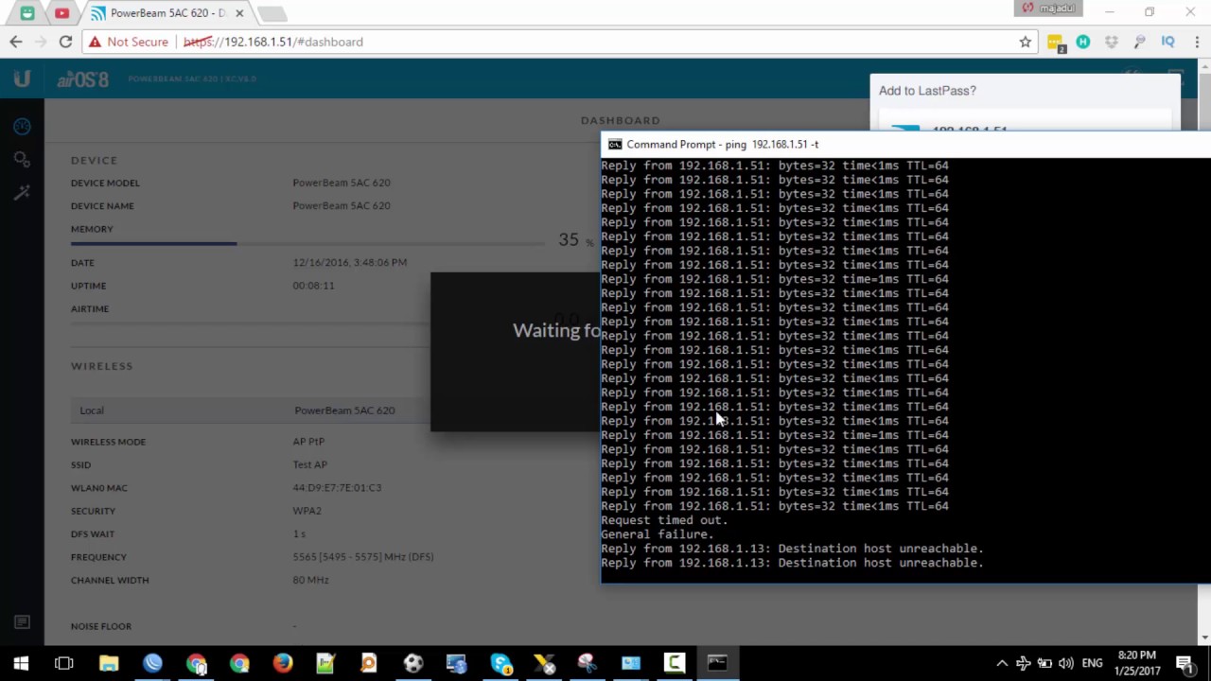Click device name value PowerBeam 5AC 620

342,205
